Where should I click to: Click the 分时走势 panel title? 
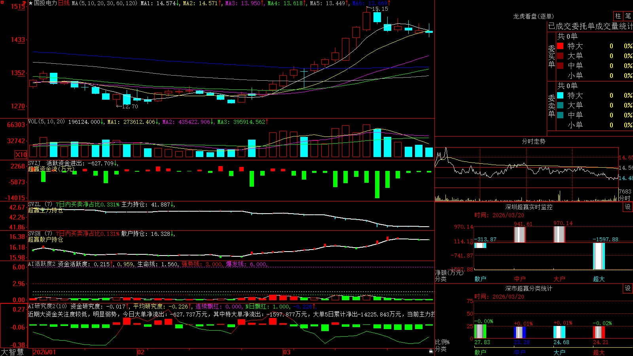coord(533,141)
